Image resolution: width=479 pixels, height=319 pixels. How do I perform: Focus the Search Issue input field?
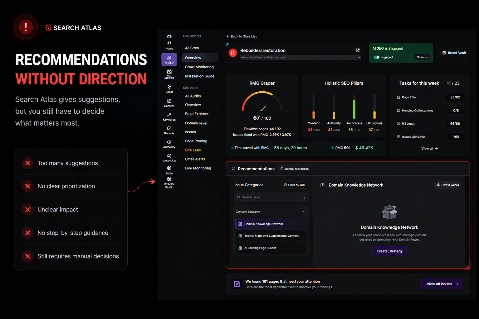271,197
